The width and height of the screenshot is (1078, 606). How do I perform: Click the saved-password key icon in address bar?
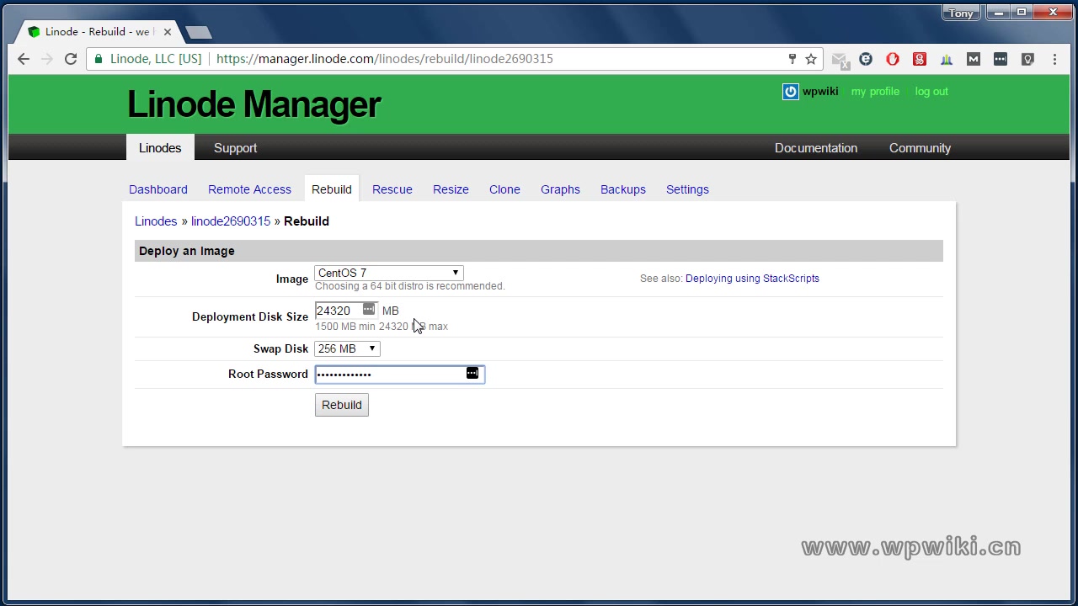(792, 59)
